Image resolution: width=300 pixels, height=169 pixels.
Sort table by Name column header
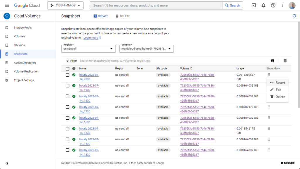83,68
